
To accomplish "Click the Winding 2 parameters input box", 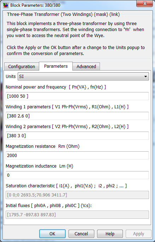I will (77, 136).
